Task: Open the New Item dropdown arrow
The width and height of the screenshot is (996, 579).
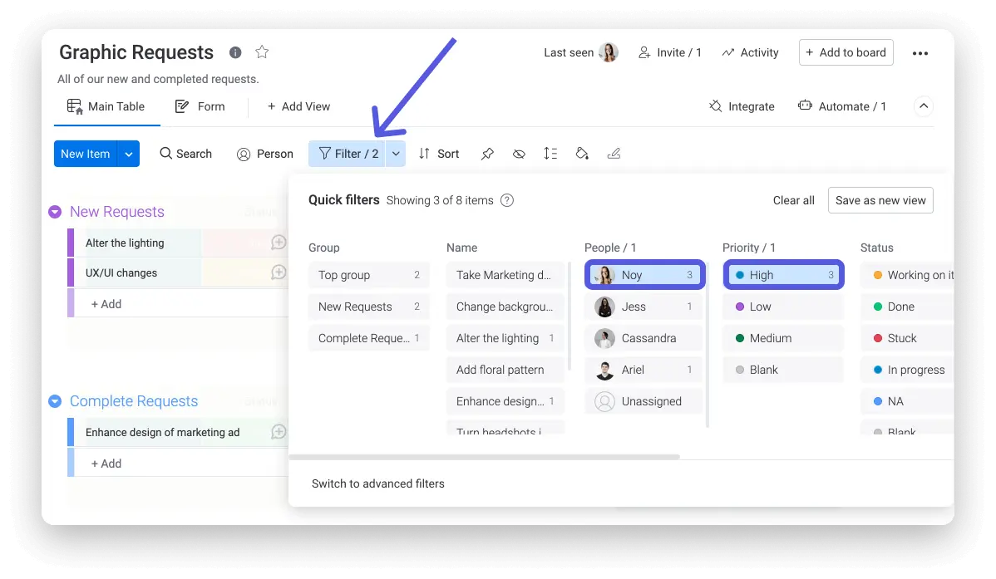Action: coord(129,153)
